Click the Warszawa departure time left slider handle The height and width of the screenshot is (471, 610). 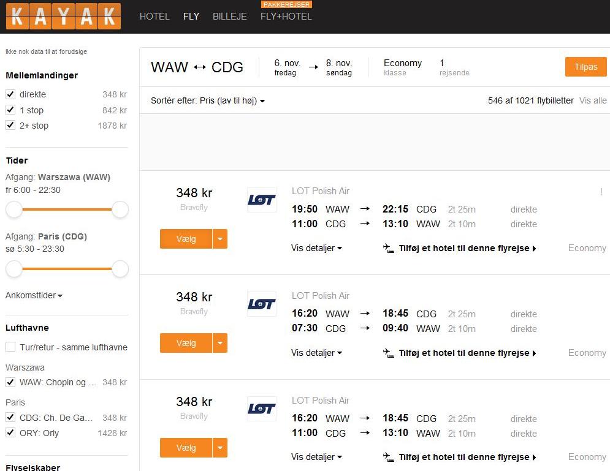14,209
